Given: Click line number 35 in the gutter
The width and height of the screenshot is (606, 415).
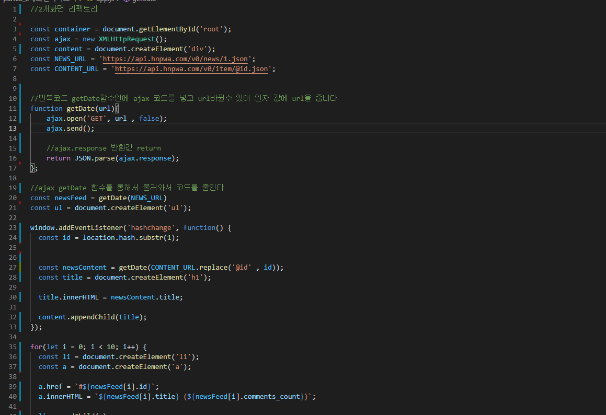Looking at the screenshot, I should 13,347.
